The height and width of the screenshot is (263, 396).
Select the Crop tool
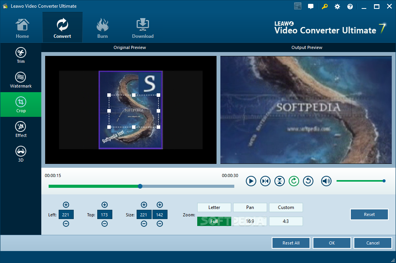tap(21, 105)
